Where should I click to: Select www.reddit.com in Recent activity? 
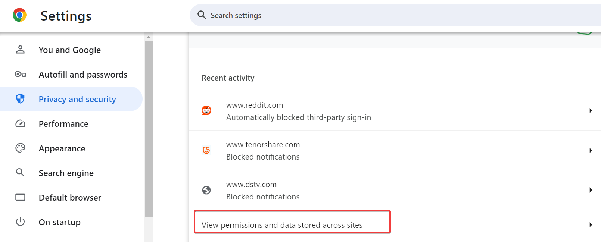[255, 105]
